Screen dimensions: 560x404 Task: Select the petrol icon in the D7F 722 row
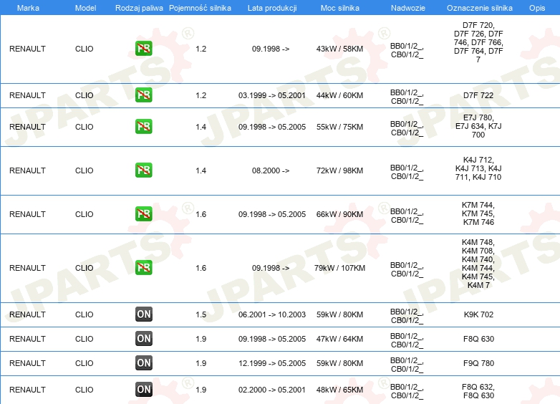point(143,95)
